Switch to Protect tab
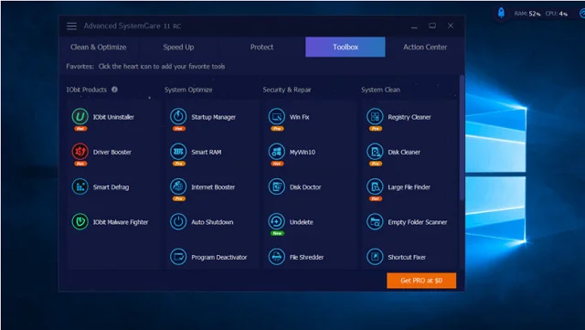The height and width of the screenshot is (330, 585). pos(261,47)
